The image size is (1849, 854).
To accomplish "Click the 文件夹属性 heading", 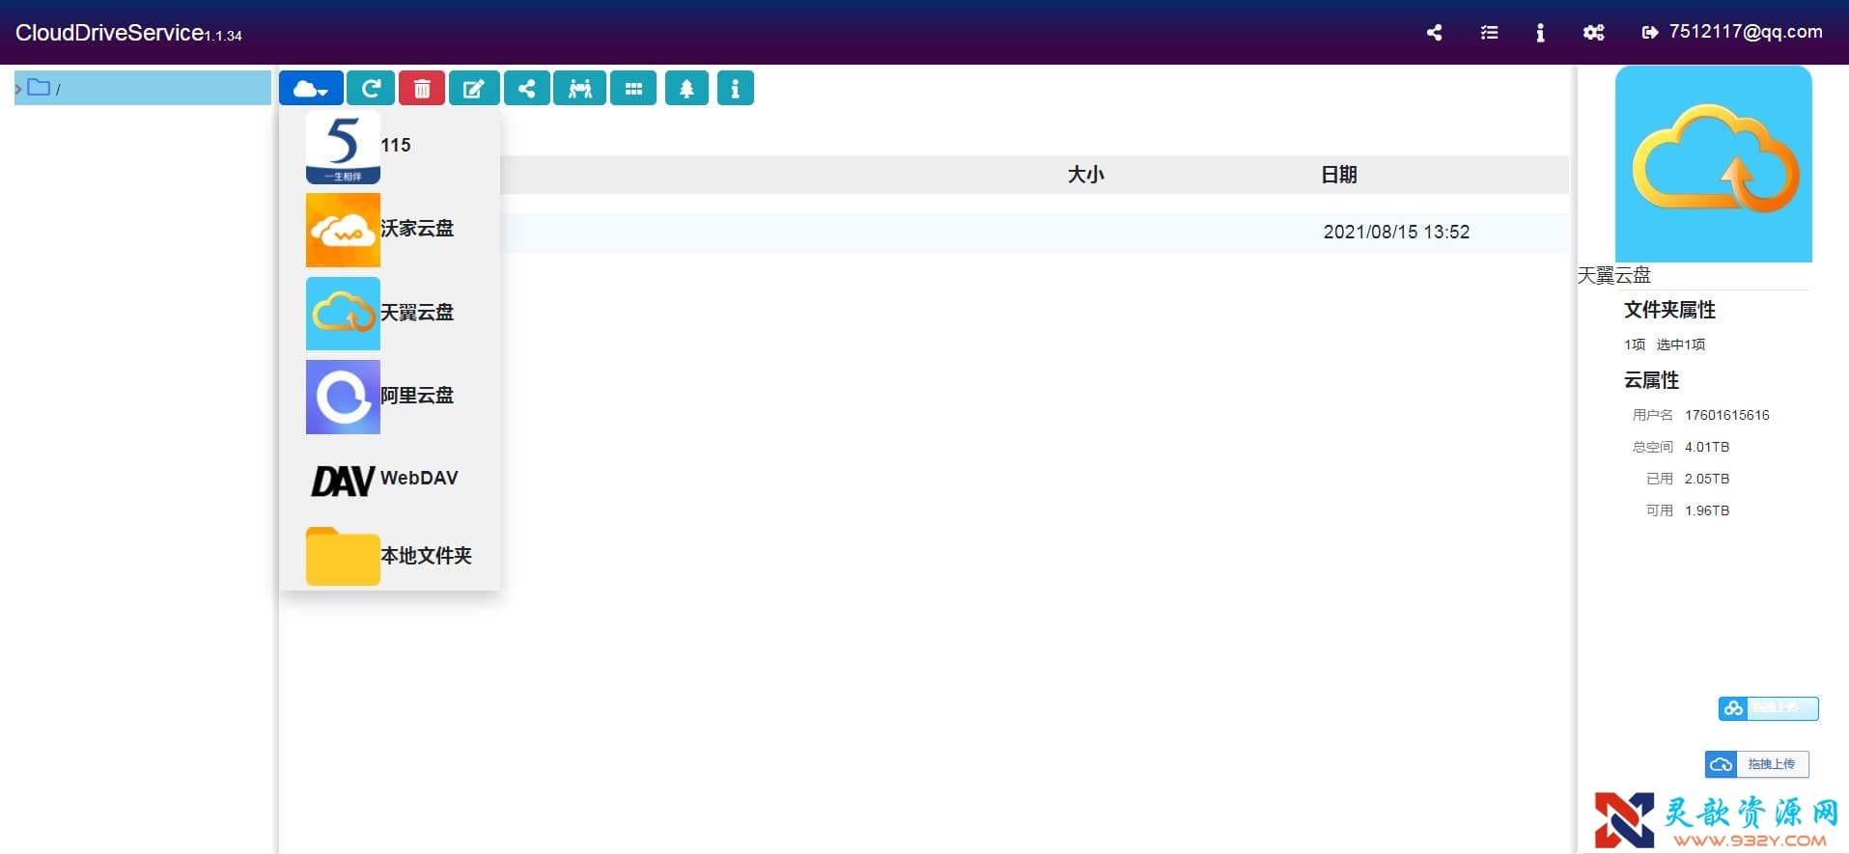I will [1669, 310].
